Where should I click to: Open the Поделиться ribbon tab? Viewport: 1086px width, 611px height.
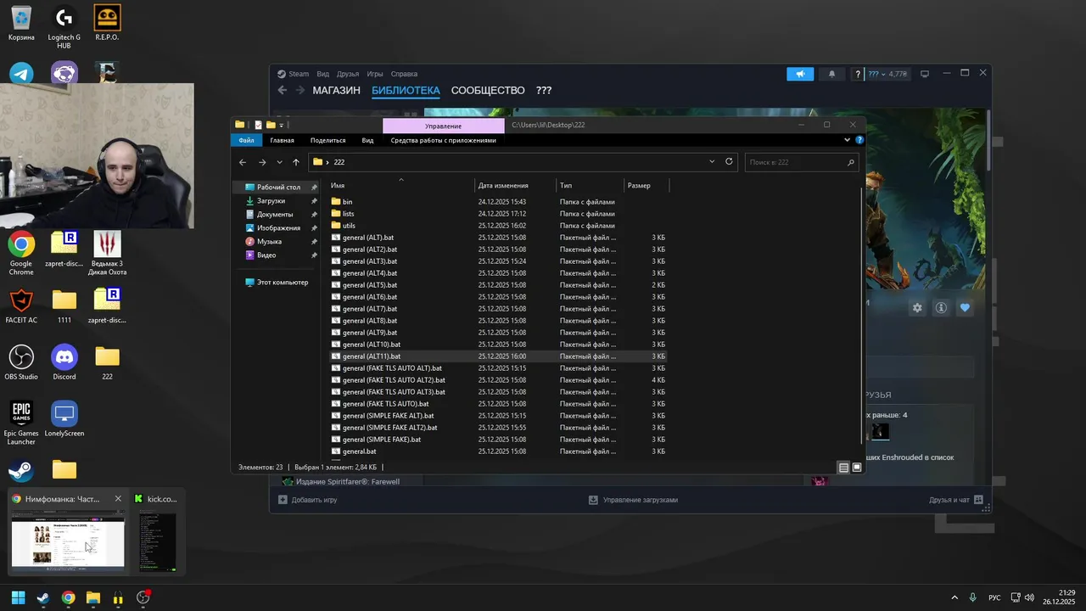[327, 140]
